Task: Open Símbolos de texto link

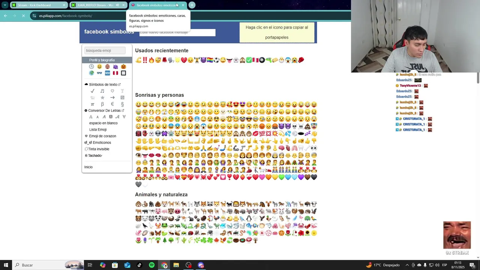Action: (103, 84)
